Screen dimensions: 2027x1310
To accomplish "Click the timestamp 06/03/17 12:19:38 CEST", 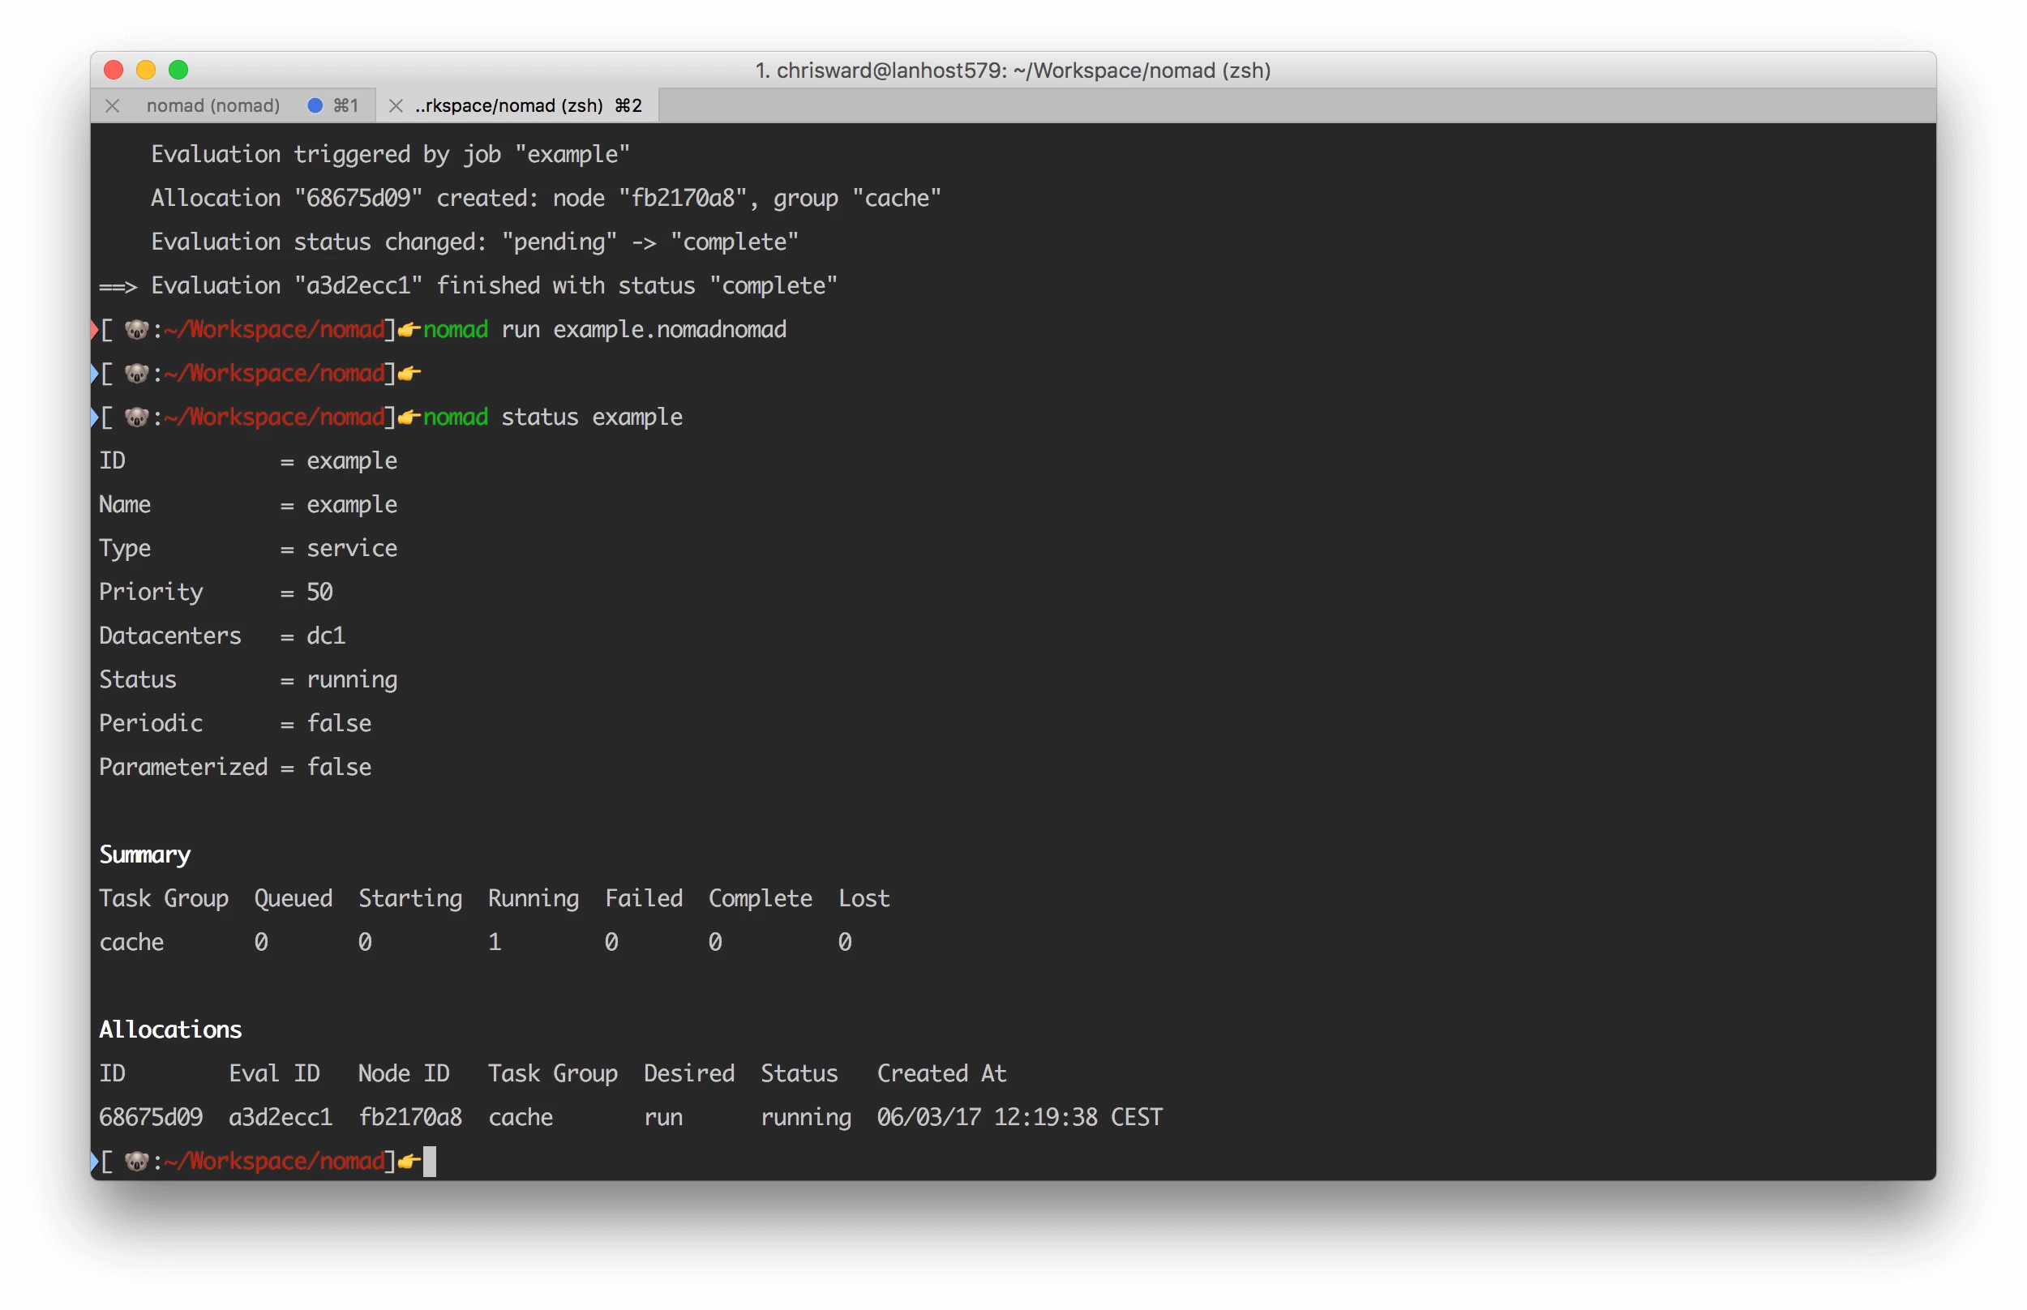I will tap(1020, 1117).
